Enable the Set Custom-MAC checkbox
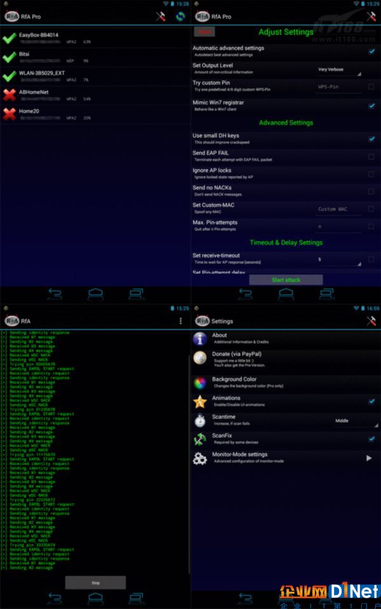Screen dimensions: 381x609 371,209
